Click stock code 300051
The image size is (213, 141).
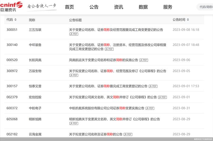[x=12, y=30]
